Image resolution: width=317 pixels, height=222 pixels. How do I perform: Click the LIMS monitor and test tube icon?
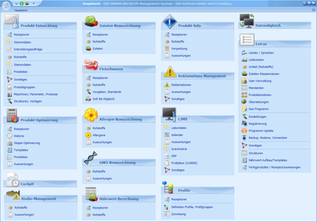pyautogui.click(x=169, y=115)
